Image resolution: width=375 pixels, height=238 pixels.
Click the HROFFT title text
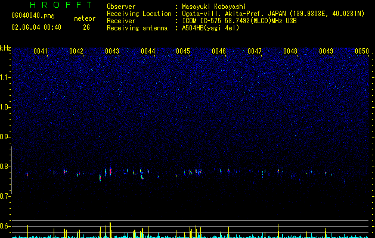tap(61, 5)
